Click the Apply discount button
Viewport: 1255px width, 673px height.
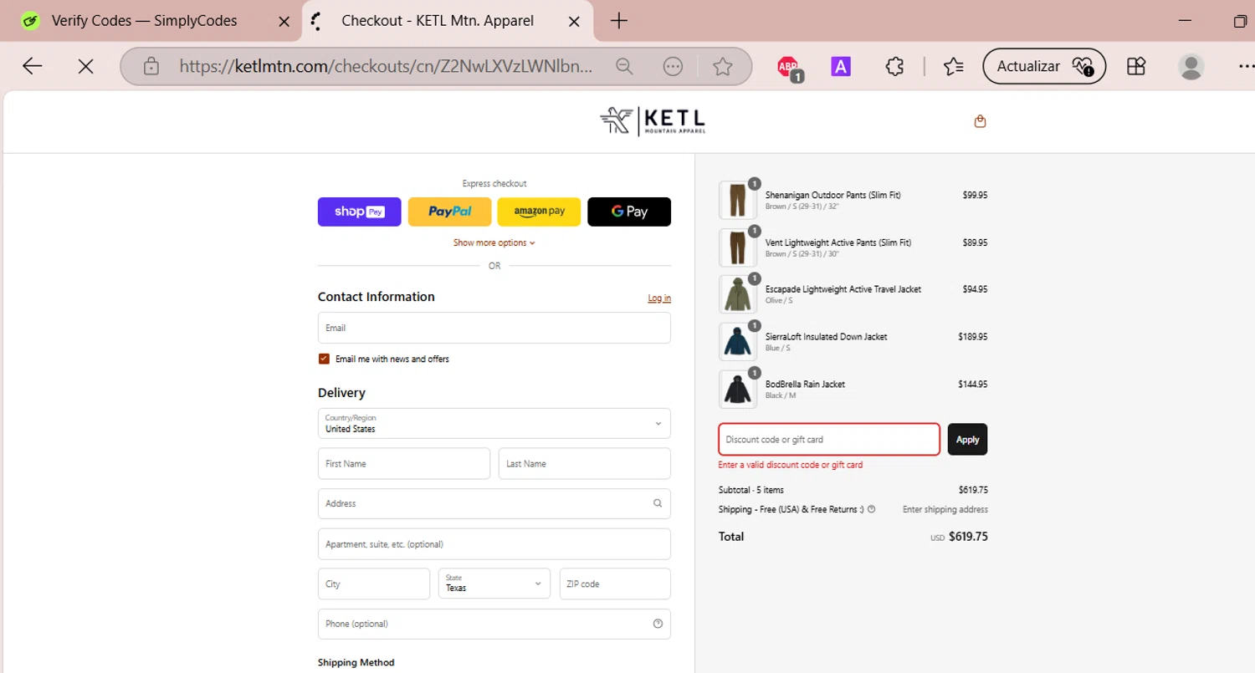pyautogui.click(x=967, y=439)
